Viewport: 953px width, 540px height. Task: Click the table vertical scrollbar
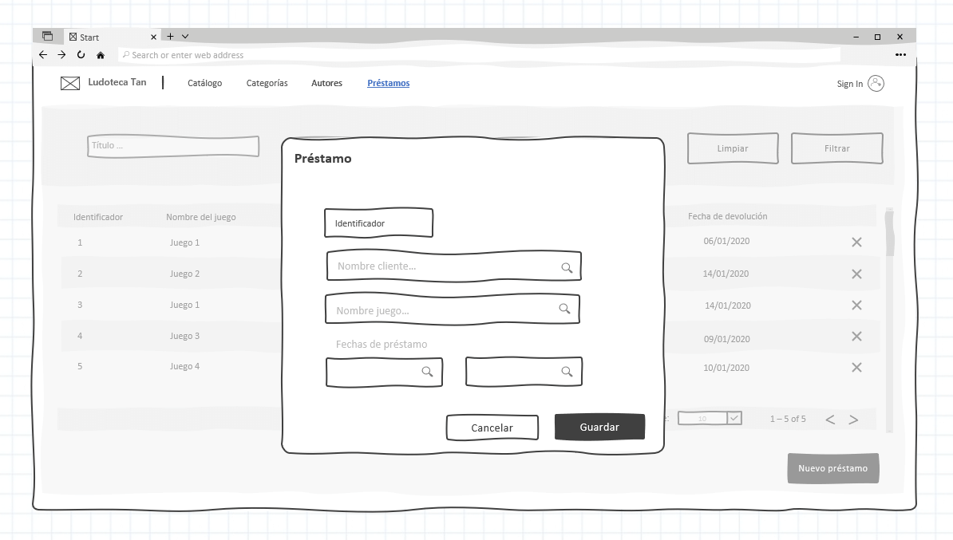889,319
